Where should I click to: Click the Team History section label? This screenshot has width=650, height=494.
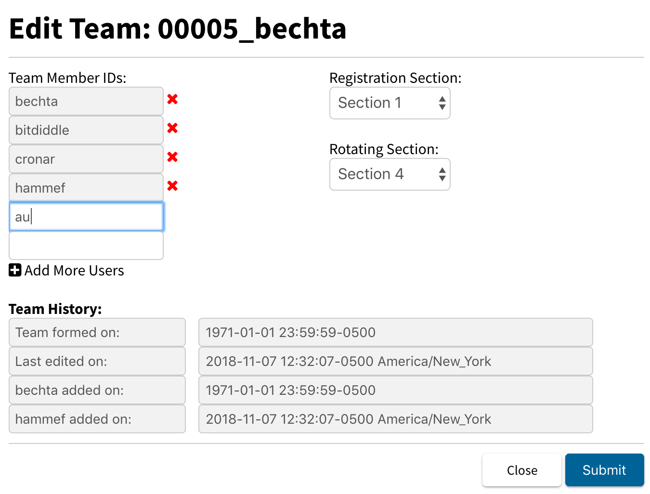coord(54,309)
